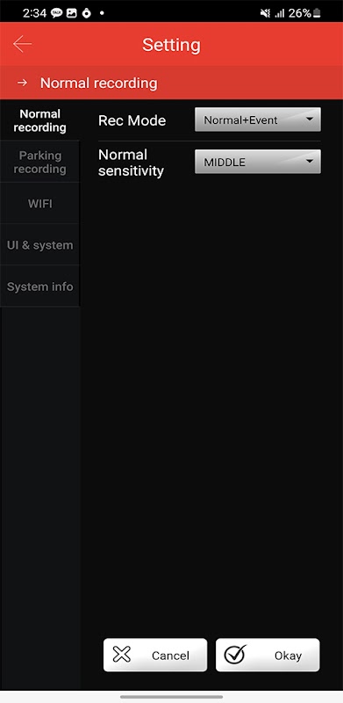The height and width of the screenshot is (703, 343).
Task: Open the System info tab
Action: tap(39, 286)
